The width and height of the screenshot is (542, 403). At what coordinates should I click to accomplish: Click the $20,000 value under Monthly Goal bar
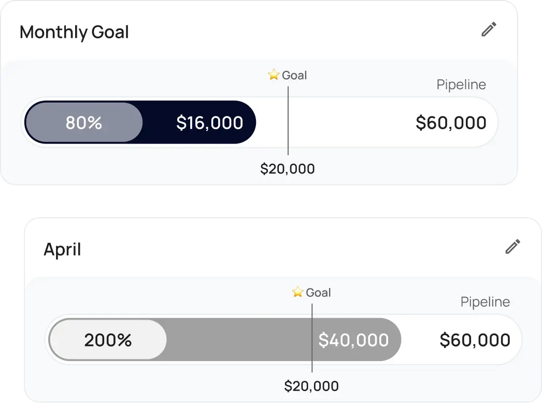[x=288, y=169]
